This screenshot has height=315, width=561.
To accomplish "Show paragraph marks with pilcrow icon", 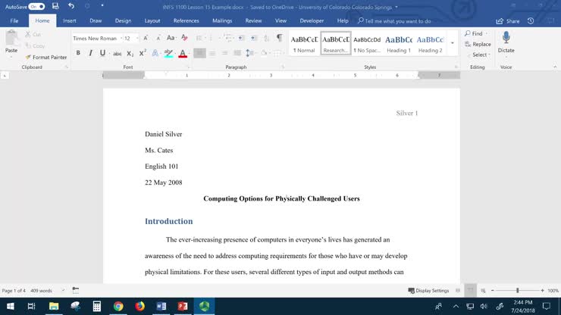I will (x=279, y=38).
